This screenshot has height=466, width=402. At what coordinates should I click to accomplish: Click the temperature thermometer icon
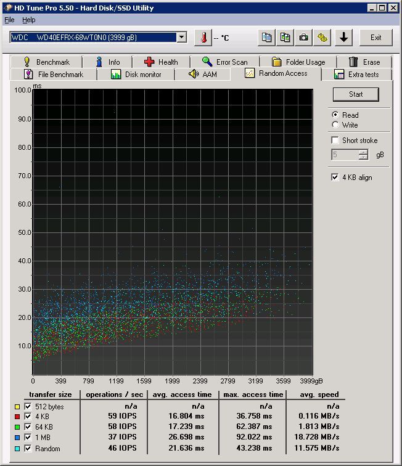tap(203, 38)
